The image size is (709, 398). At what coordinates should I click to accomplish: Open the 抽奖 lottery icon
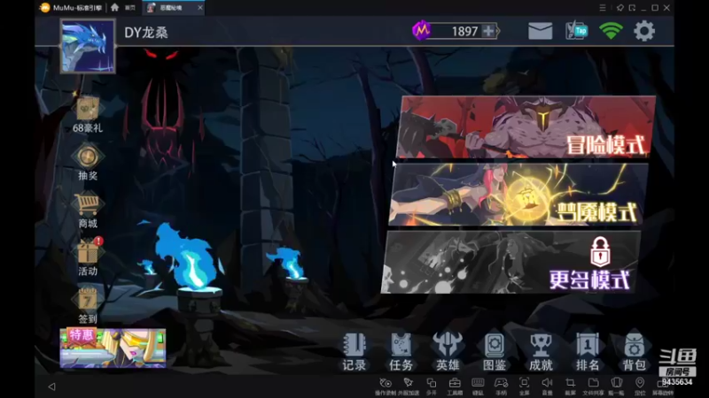click(x=88, y=163)
